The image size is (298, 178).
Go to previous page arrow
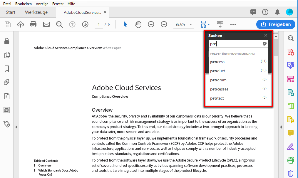pyautogui.click(x=72, y=24)
